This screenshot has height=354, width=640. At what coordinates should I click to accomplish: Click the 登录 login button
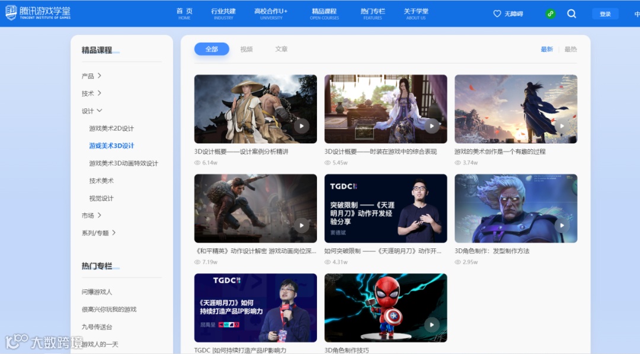pos(605,14)
